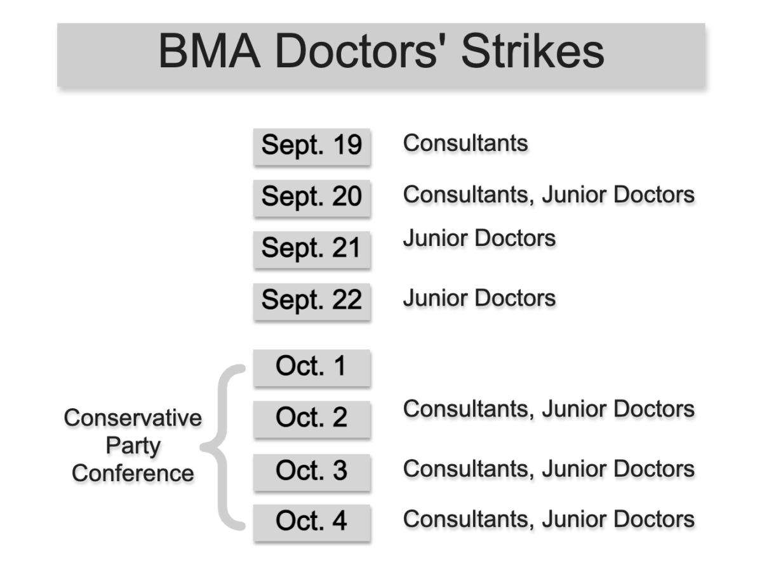Click the curly brace grouping October dates
This screenshot has height=570, width=762.
(x=223, y=446)
